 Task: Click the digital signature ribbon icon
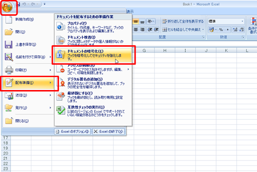(61, 82)
